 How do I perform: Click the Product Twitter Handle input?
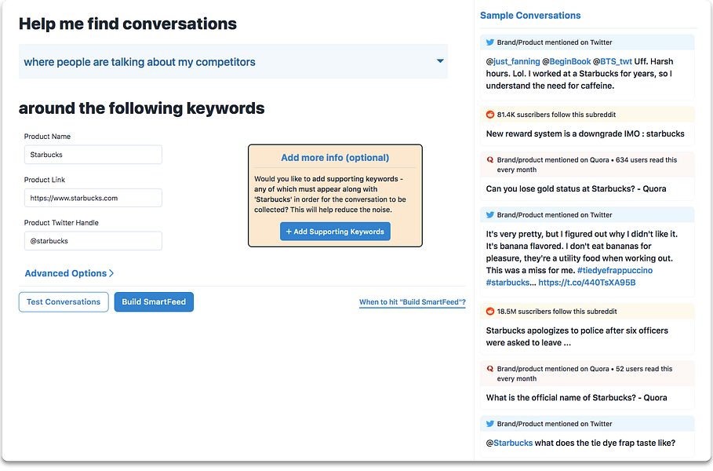(x=93, y=241)
